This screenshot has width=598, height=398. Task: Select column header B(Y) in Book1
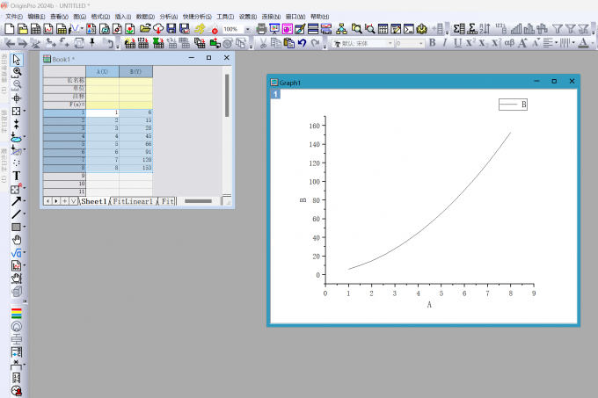(135, 71)
